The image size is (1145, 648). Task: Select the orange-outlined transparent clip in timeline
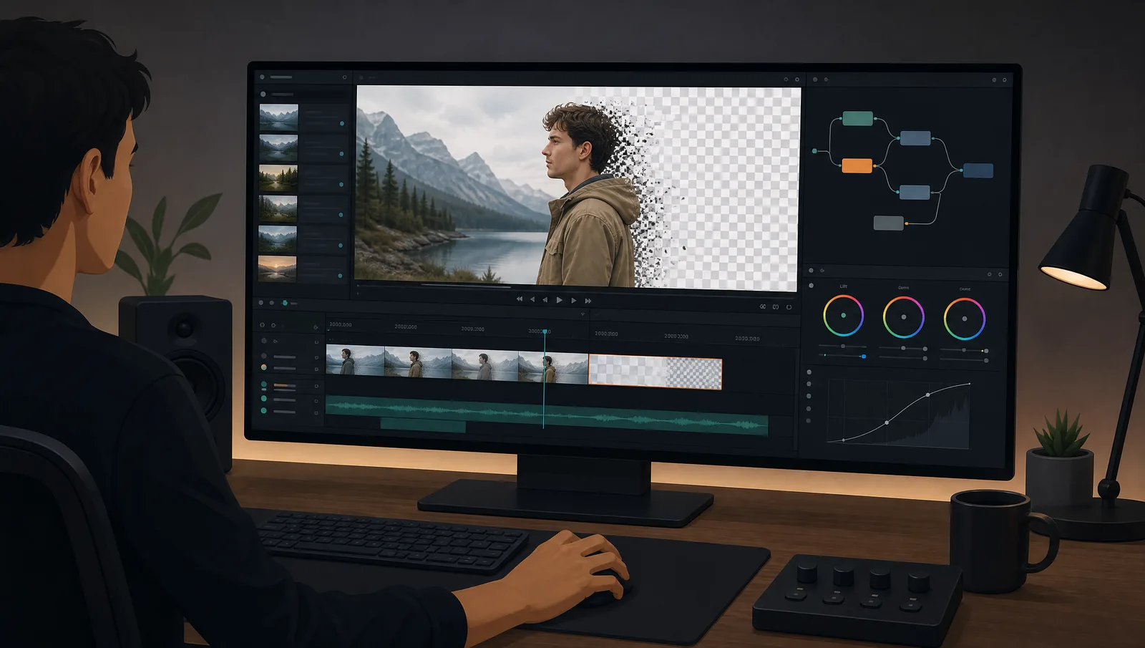pyautogui.click(x=655, y=373)
